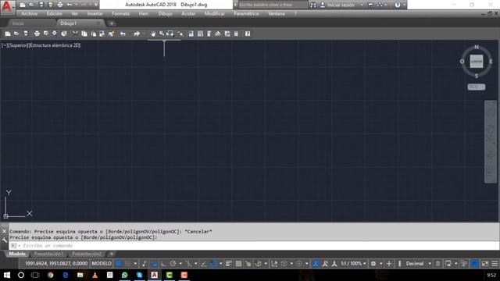
Task: Click the Help question mark toolbar icon
Action: 248,34
